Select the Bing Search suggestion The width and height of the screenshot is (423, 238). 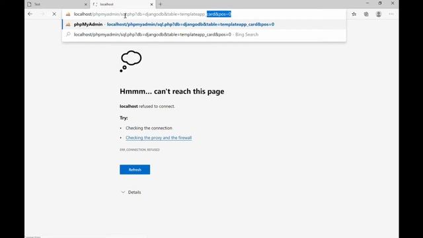204,34
